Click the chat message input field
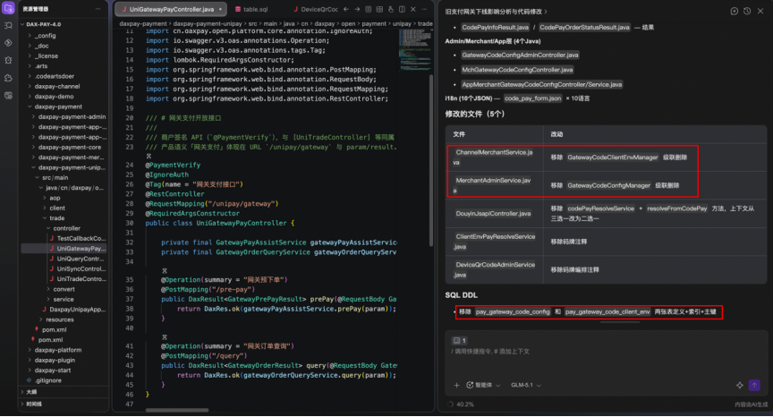Screen dimensions: 773x417 click(x=606, y=352)
